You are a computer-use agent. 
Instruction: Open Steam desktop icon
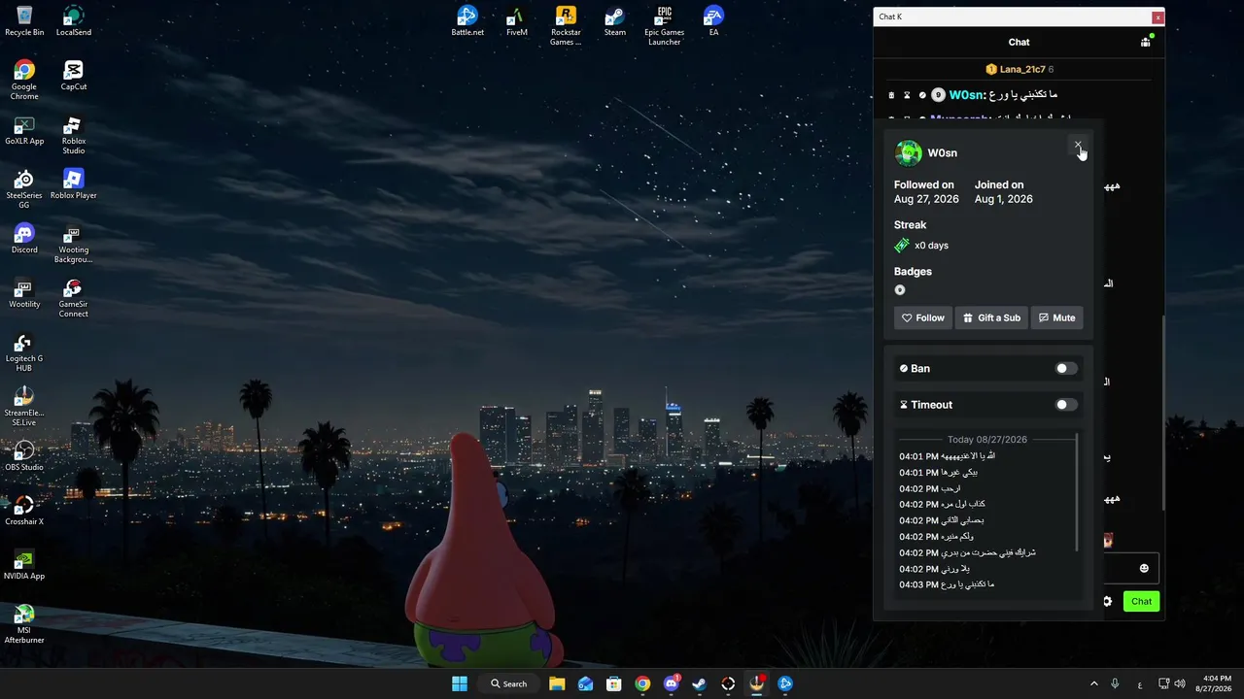pyautogui.click(x=615, y=21)
